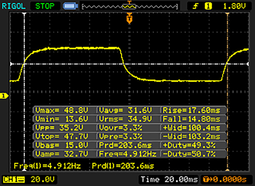Screen dimensions: 255x186
Task: Click Freq=4.912Hz in the measurement table
Action: (127, 154)
